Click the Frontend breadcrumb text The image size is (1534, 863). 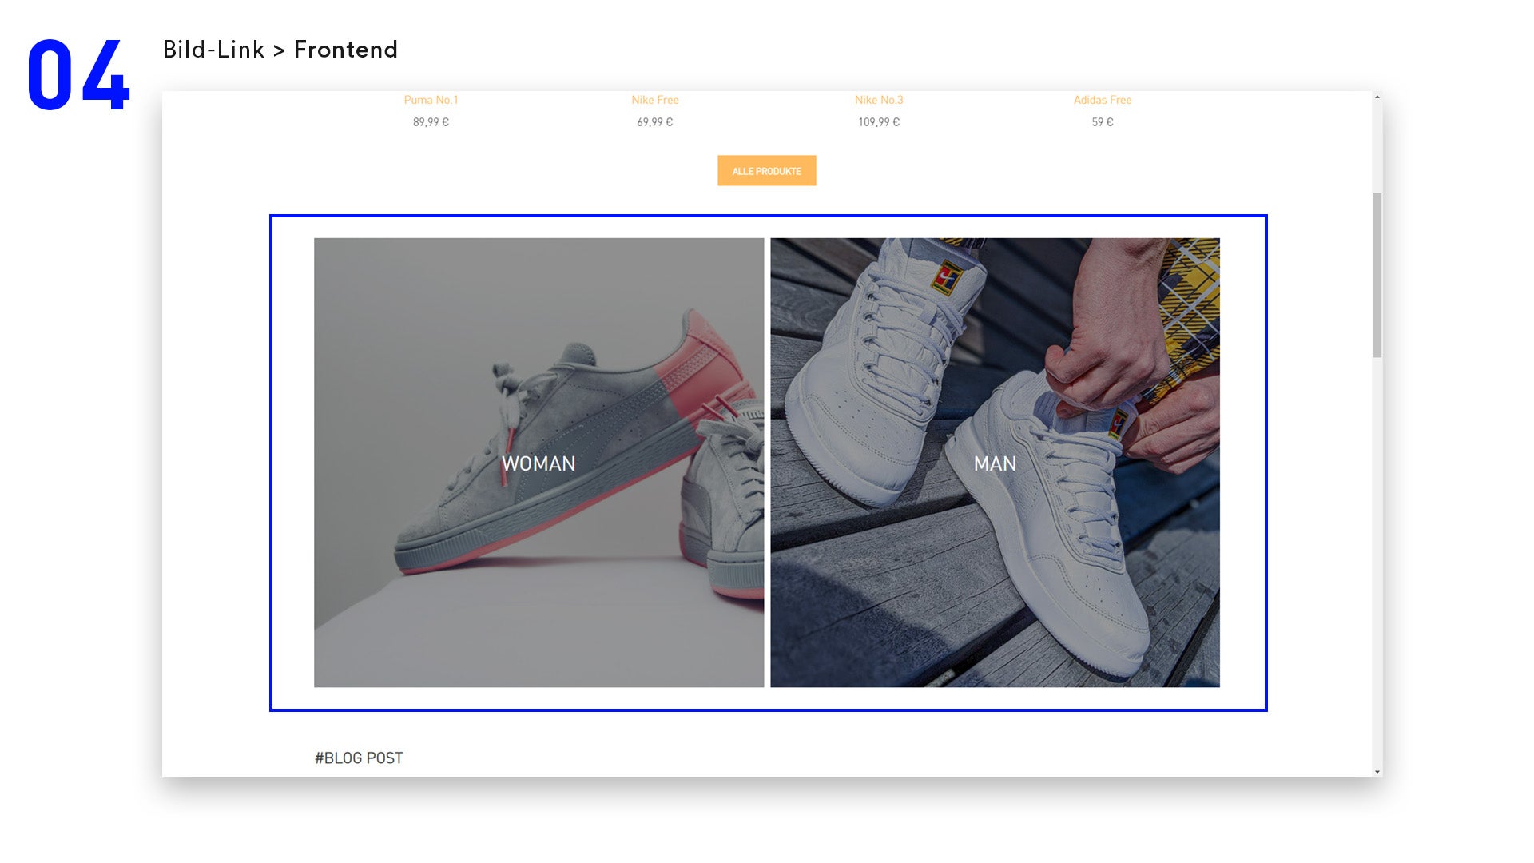[x=345, y=50]
